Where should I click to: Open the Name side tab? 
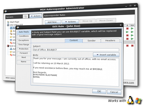pos(24,62)
